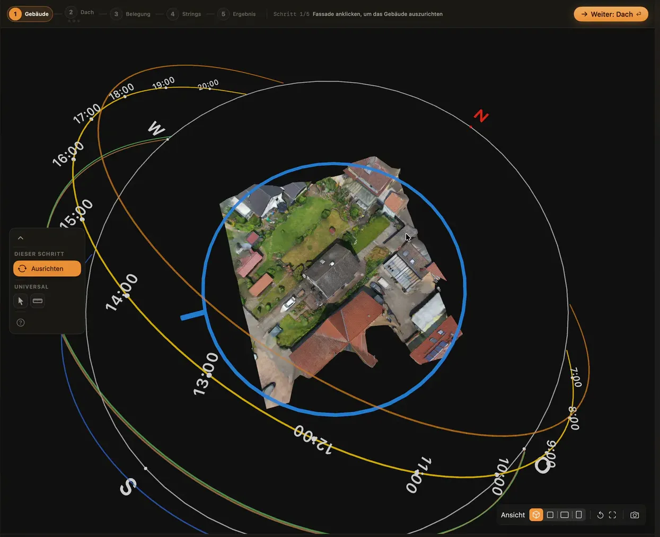Click the S compass label

point(128,487)
